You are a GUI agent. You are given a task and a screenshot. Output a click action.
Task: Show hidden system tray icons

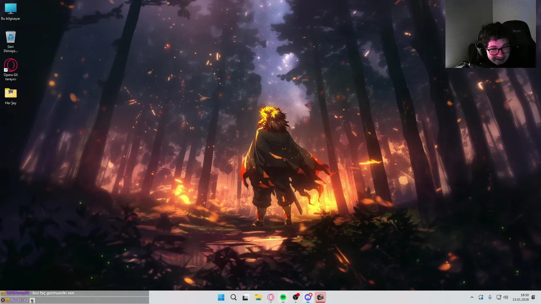[472, 297]
